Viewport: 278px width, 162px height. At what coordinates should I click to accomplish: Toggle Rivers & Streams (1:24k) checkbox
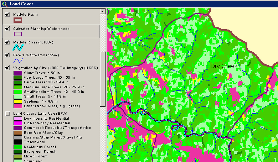pos(7,55)
